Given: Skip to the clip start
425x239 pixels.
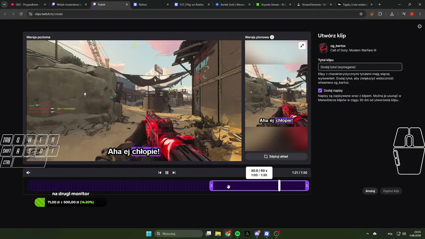Looking at the screenshot, I should tap(160, 173).
